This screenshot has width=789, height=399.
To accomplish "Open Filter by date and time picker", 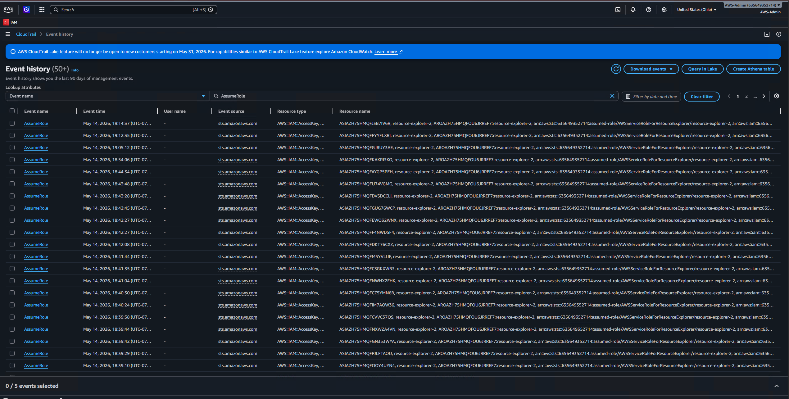I will click(x=651, y=97).
